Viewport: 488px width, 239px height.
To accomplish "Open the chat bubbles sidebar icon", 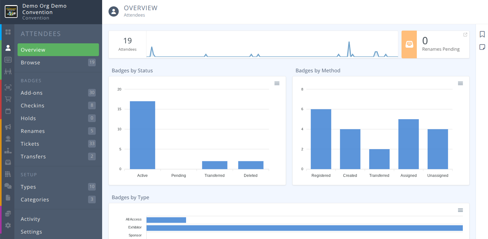I will pos(8,186).
